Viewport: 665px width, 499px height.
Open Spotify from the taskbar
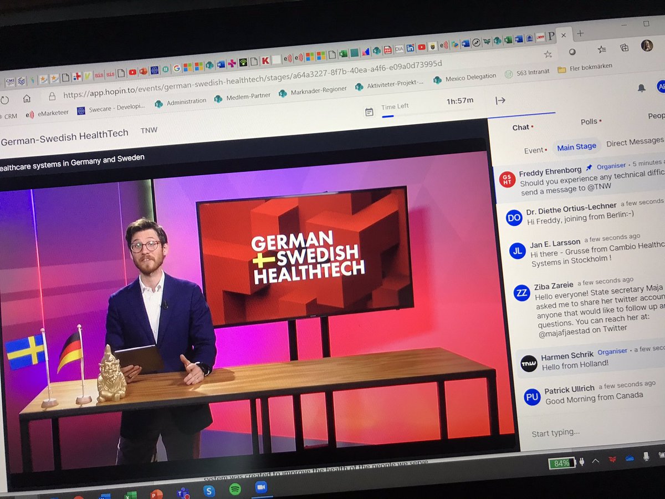(x=235, y=488)
